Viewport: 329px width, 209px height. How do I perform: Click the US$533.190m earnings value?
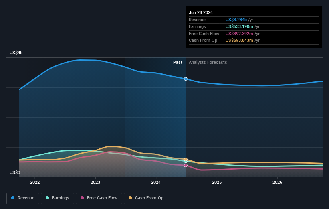tap(239, 26)
